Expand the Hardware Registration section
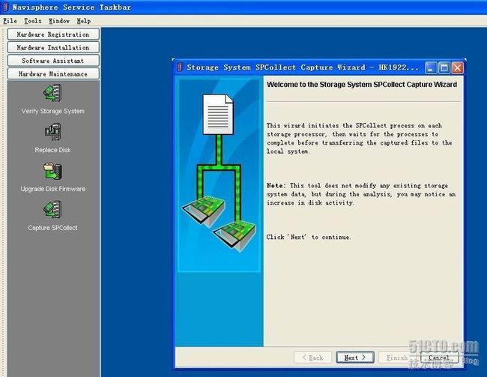Screen dimensions: 487x377 click(x=53, y=34)
